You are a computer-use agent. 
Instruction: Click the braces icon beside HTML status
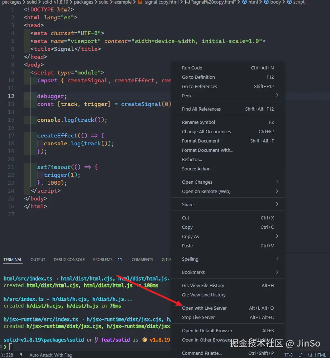tap(310, 355)
